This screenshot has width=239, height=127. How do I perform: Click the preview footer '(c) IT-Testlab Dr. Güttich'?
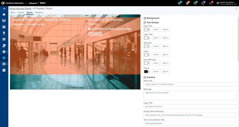tap(75, 87)
